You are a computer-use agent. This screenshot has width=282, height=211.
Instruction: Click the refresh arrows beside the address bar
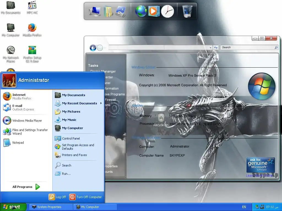point(216,48)
